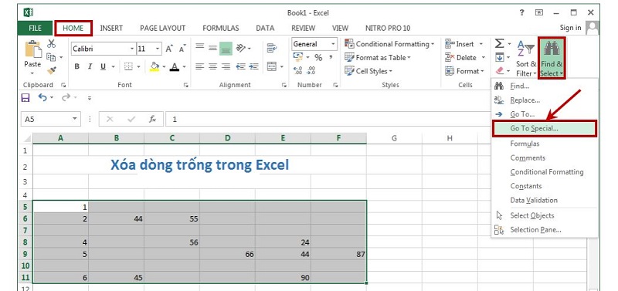The width and height of the screenshot is (618, 291).
Task: Apply Percent Style
Action: tap(318, 57)
